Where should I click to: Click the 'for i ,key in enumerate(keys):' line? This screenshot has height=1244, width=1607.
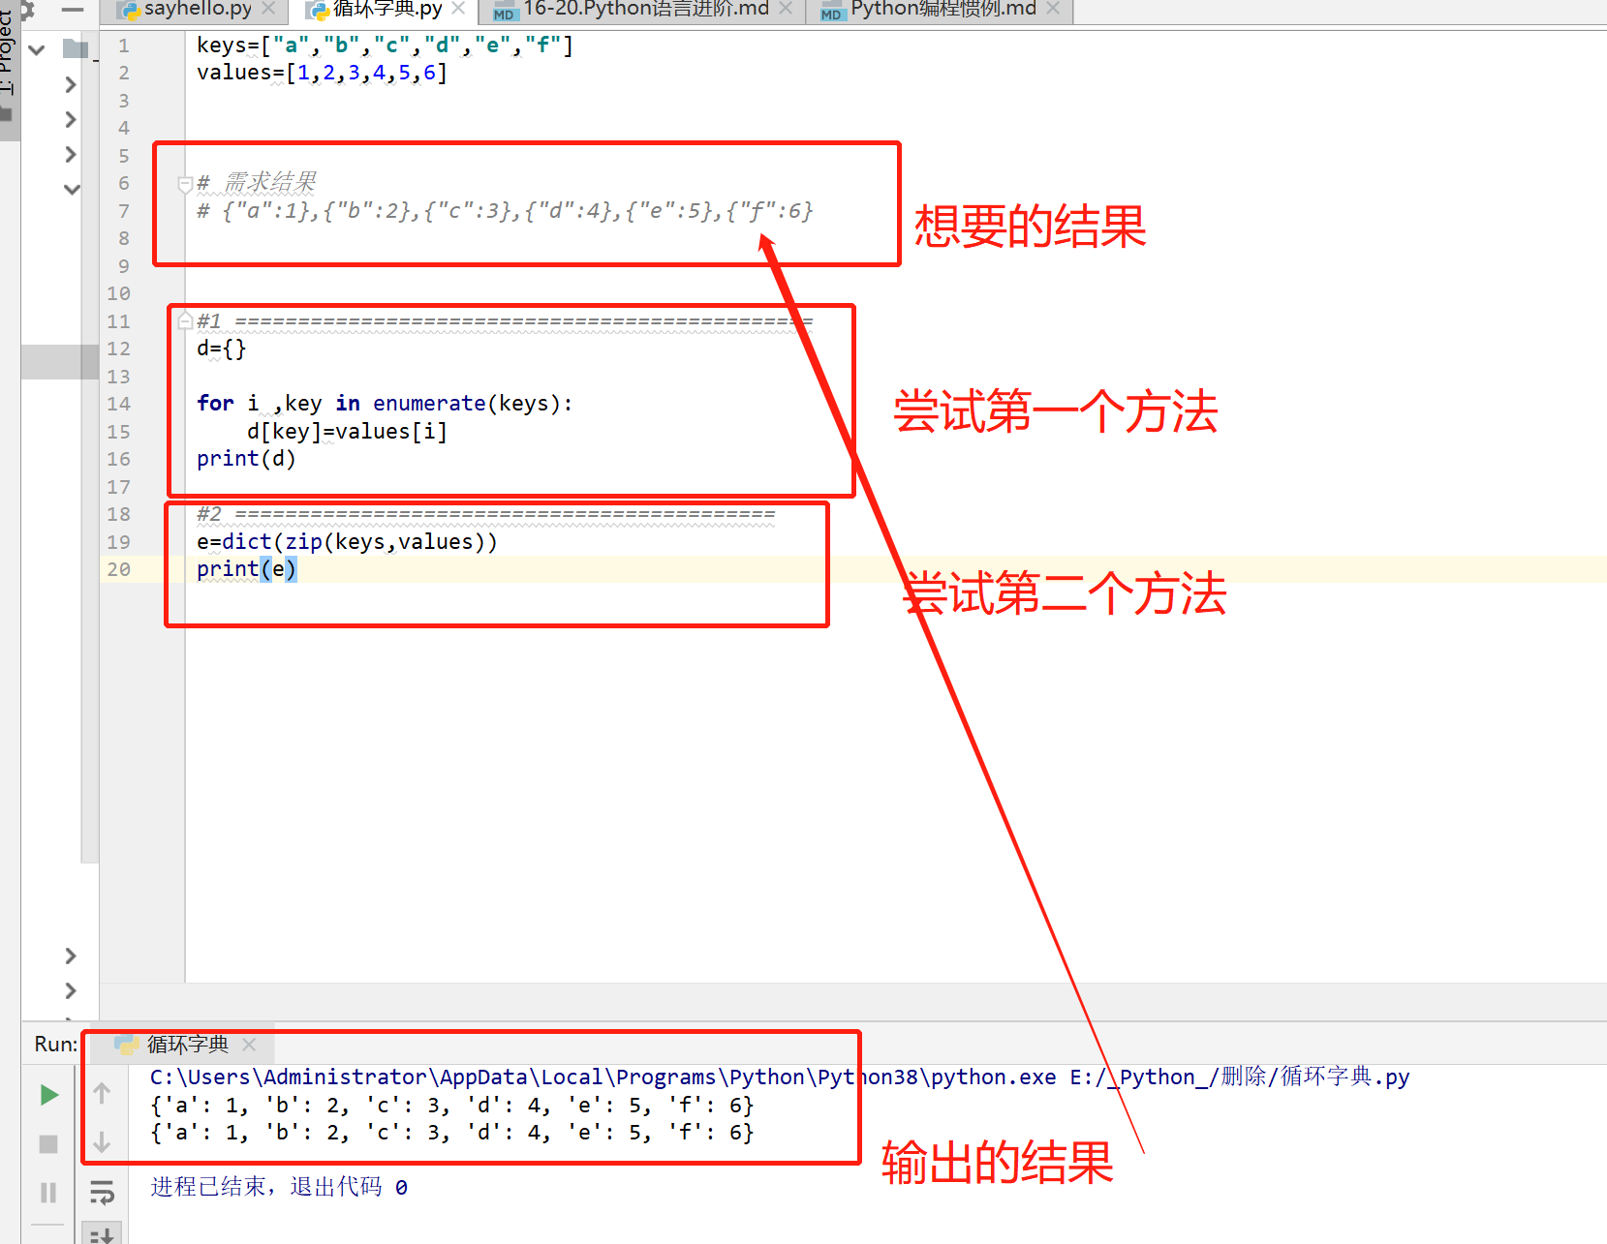(385, 404)
